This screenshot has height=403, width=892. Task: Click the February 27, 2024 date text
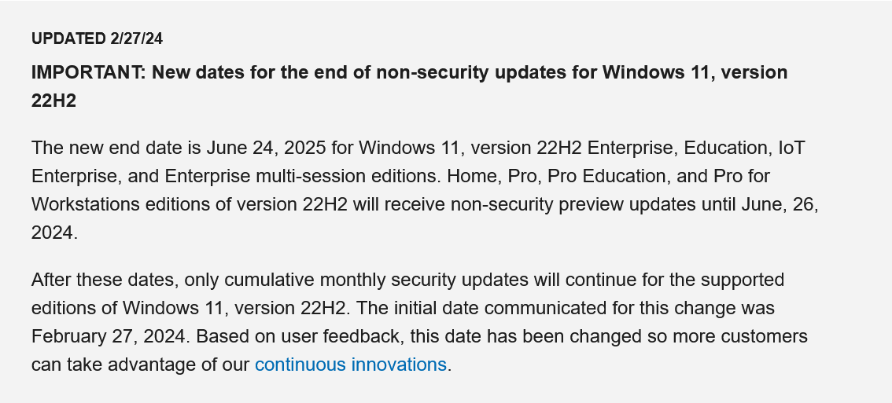(x=109, y=336)
